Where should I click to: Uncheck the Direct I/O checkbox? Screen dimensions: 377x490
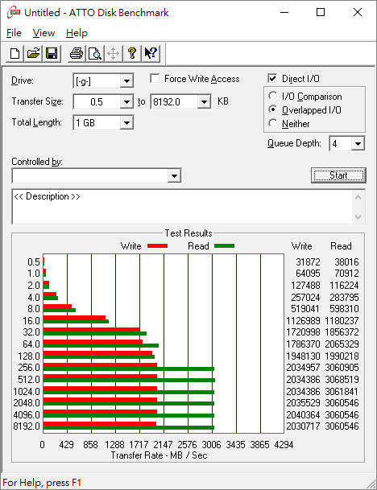point(272,78)
